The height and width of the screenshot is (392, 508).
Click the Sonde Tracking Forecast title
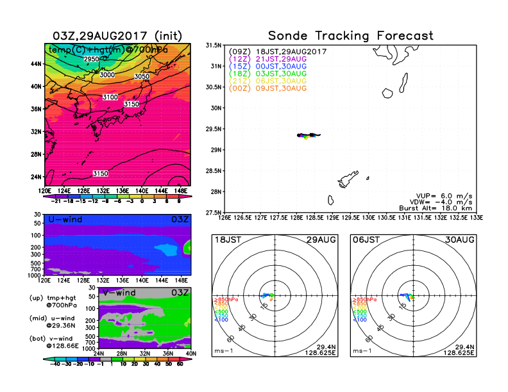(350, 36)
